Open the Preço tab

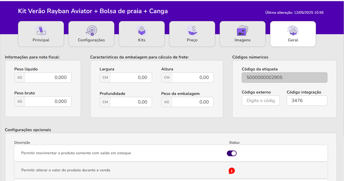[192, 34]
